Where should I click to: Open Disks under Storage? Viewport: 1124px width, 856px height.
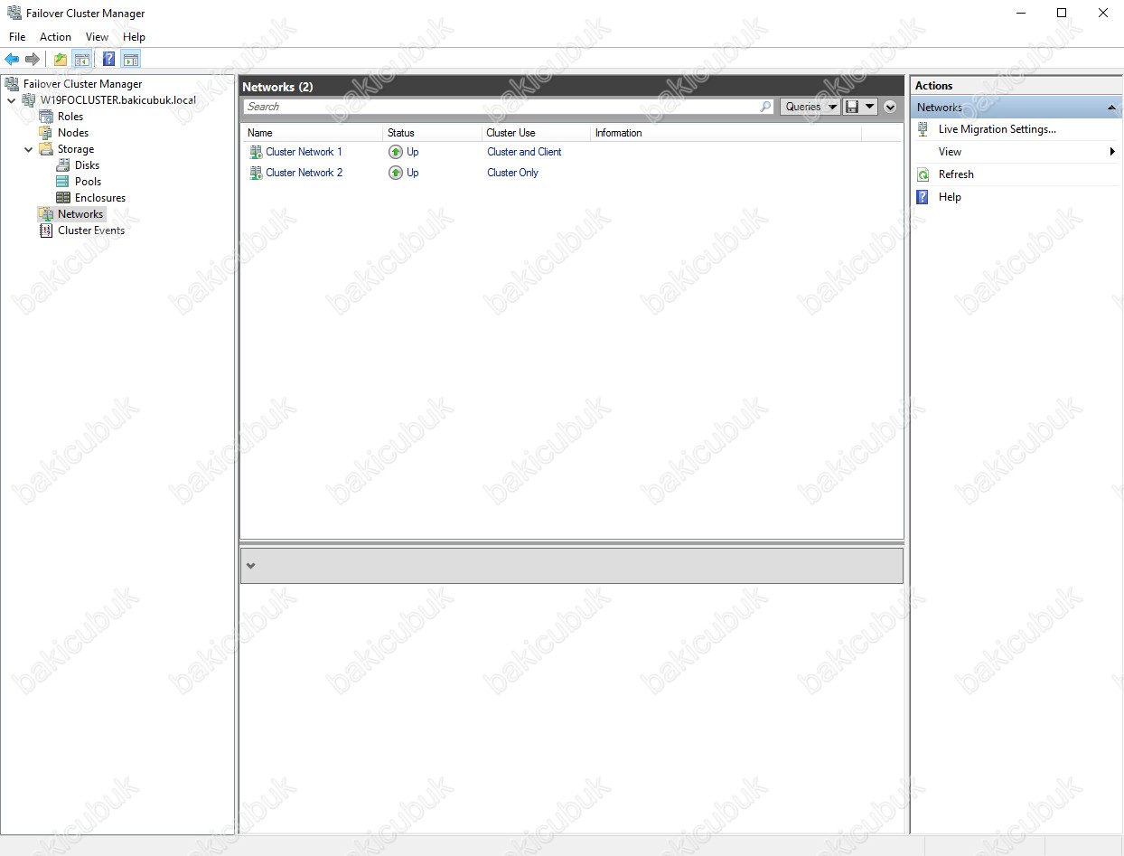[x=87, y=165]
